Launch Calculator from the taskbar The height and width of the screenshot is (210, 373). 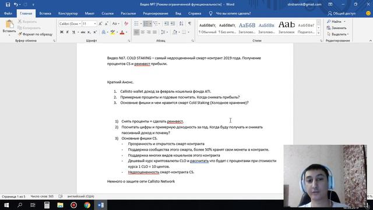click(x=47, y=205)
